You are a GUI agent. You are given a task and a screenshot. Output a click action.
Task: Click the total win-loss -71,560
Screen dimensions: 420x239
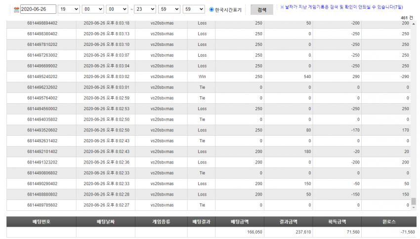point(408,232)
